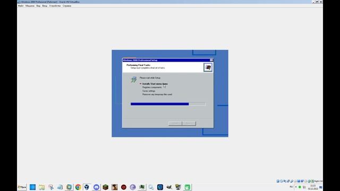This screenshot has height=191, width=340.
Task: Open the teal VM window taskbar icon
Action: coord(69,187)
